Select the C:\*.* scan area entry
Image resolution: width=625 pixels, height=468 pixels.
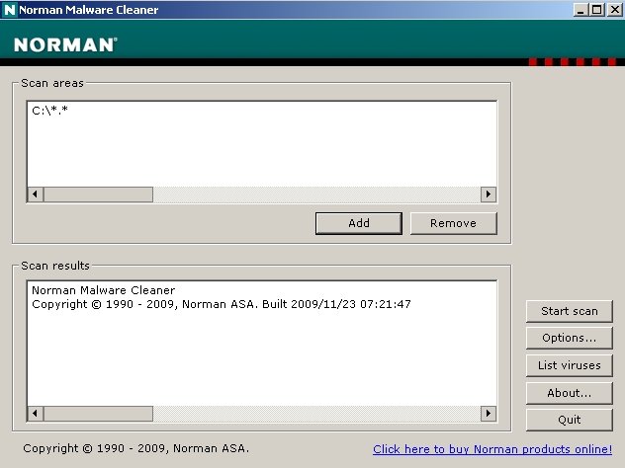tap(49, 111)
